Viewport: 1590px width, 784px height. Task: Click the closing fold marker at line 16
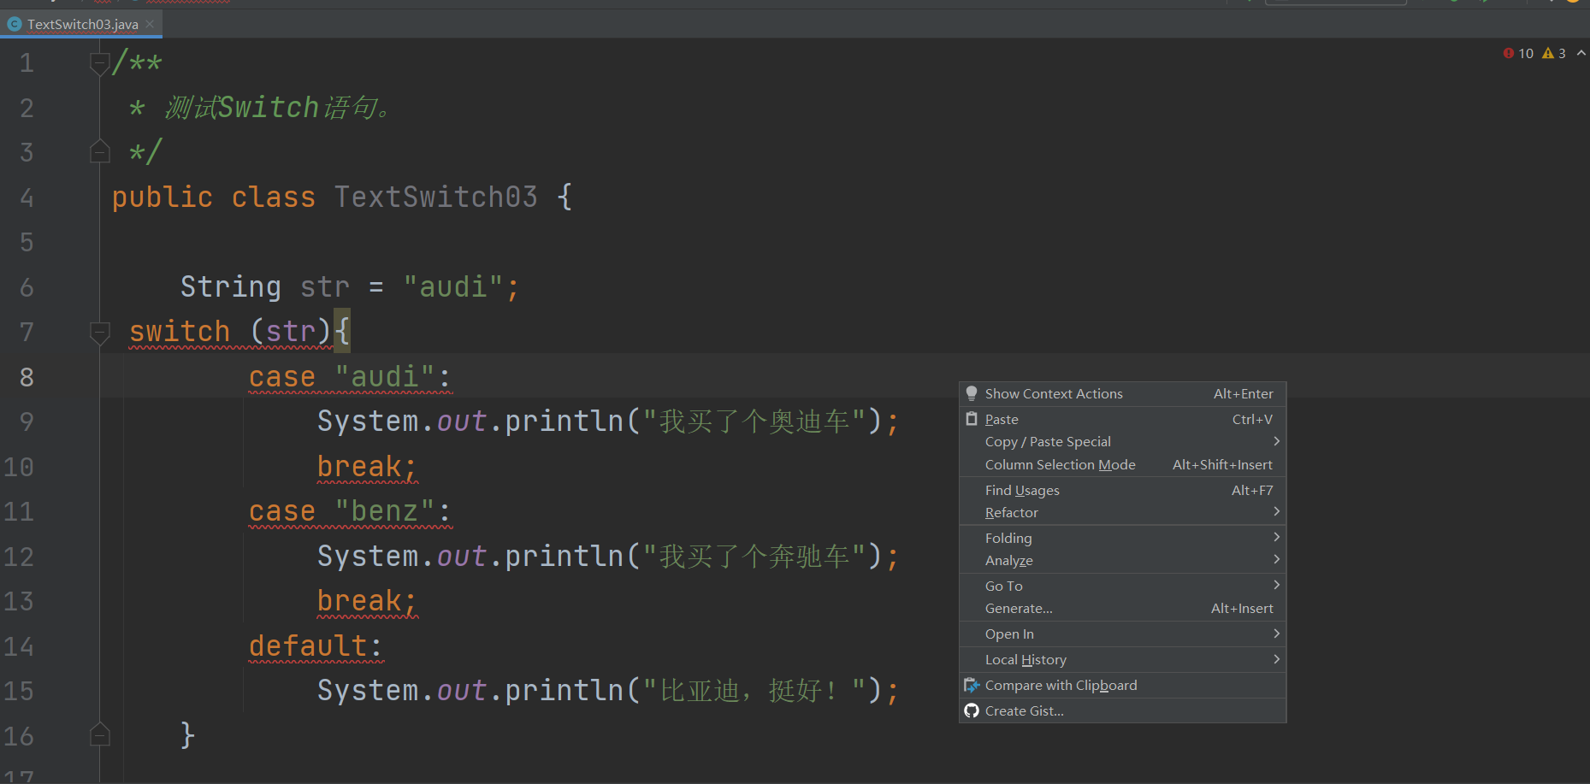(100, 734)
